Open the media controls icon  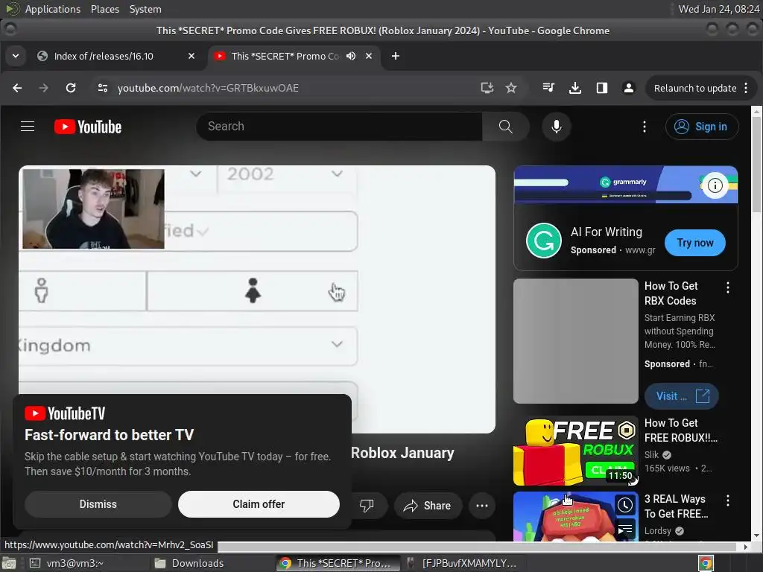click(548, 88)
